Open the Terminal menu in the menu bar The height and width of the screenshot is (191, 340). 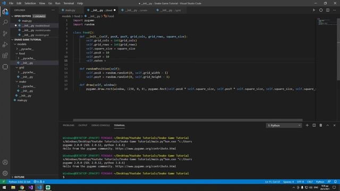pos(69,3)
